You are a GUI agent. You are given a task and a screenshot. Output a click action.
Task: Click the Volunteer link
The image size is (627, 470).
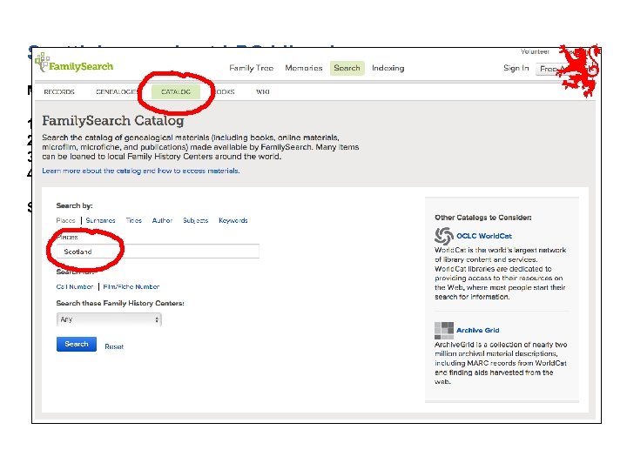(x=535, y=52)
